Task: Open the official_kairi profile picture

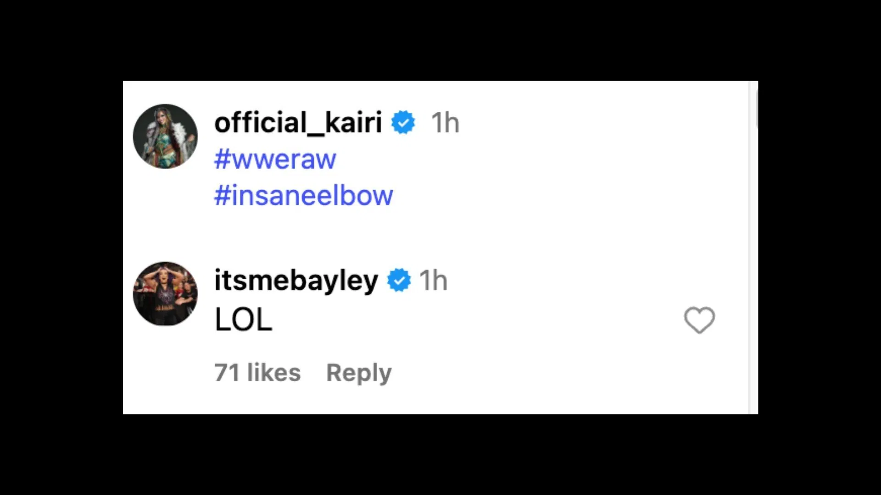Action: pos(165,136)
